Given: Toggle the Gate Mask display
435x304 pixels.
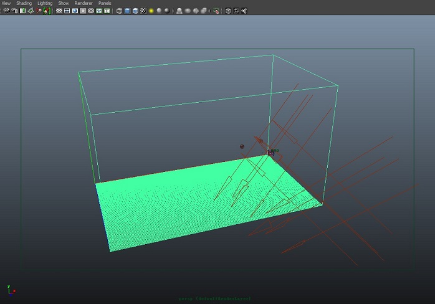Looking at the screenshot, I should [83, 11].
